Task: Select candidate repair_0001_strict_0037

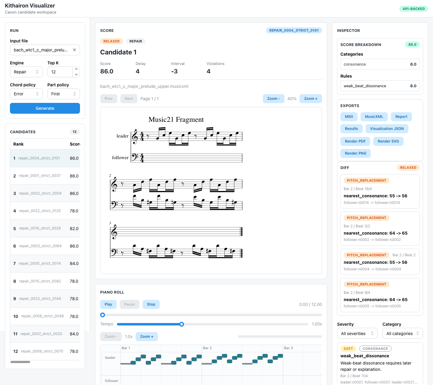Action: (x=45, y=176)
